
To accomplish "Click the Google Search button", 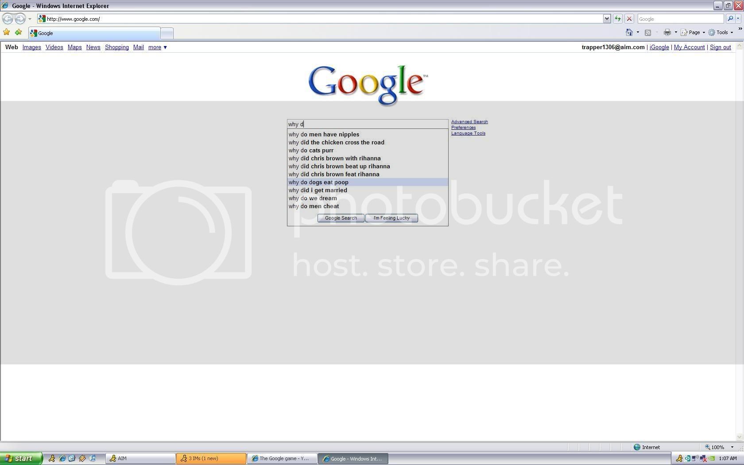I will click(341, 218).
